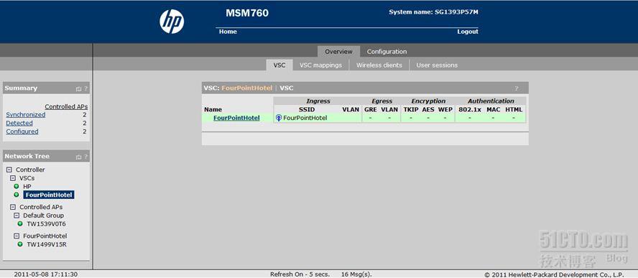This screenshot has height=278, width=638.
Task: Open the Configured APs link
Action: tap(22, 131)
